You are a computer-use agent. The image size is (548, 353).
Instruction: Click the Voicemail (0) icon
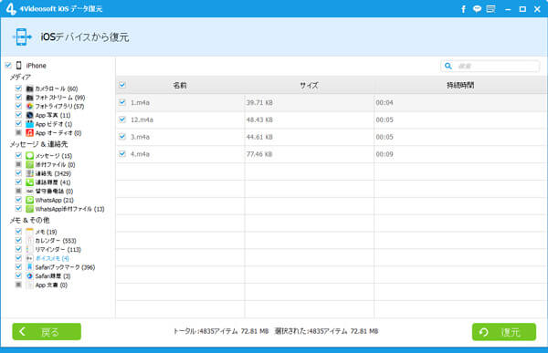pyautogui.click(x=30, y=191)
